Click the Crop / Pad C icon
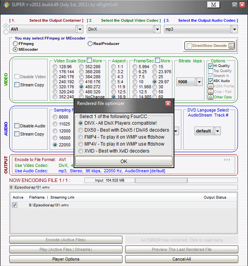This screenshot has height=266, width=248. [210, 92]
